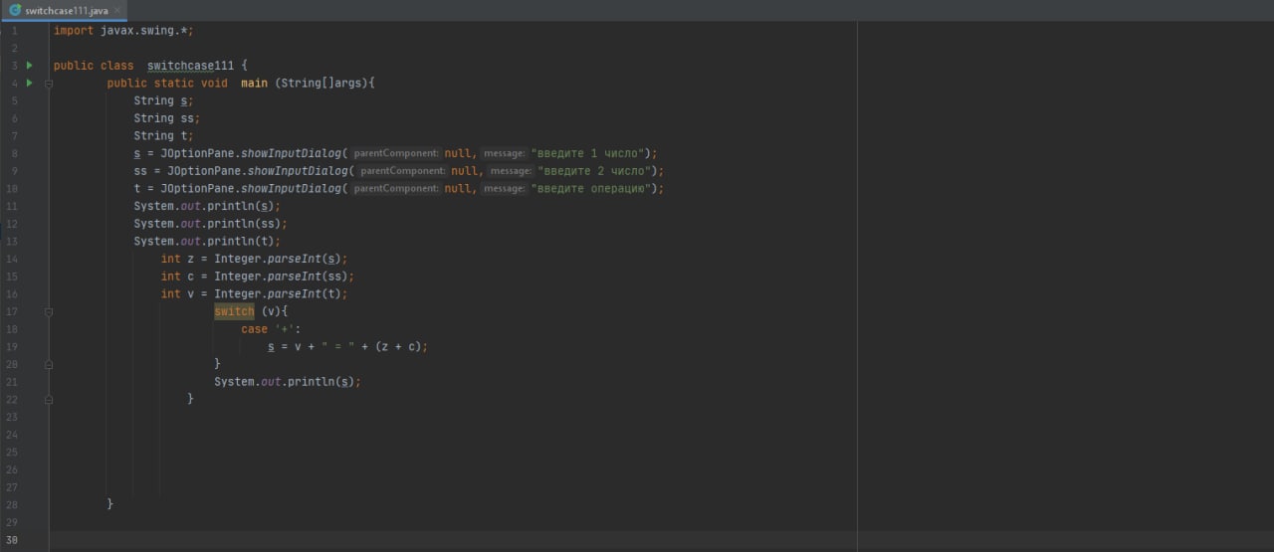Click line number 30 in the gutter
Image resolution: width=1274 pixels, height=552 pixels.
12,540
